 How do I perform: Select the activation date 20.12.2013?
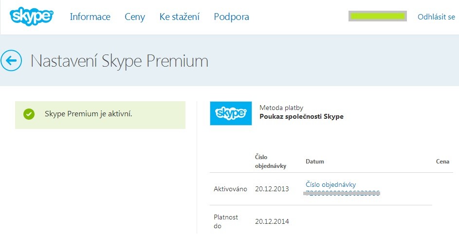point(272,189)
